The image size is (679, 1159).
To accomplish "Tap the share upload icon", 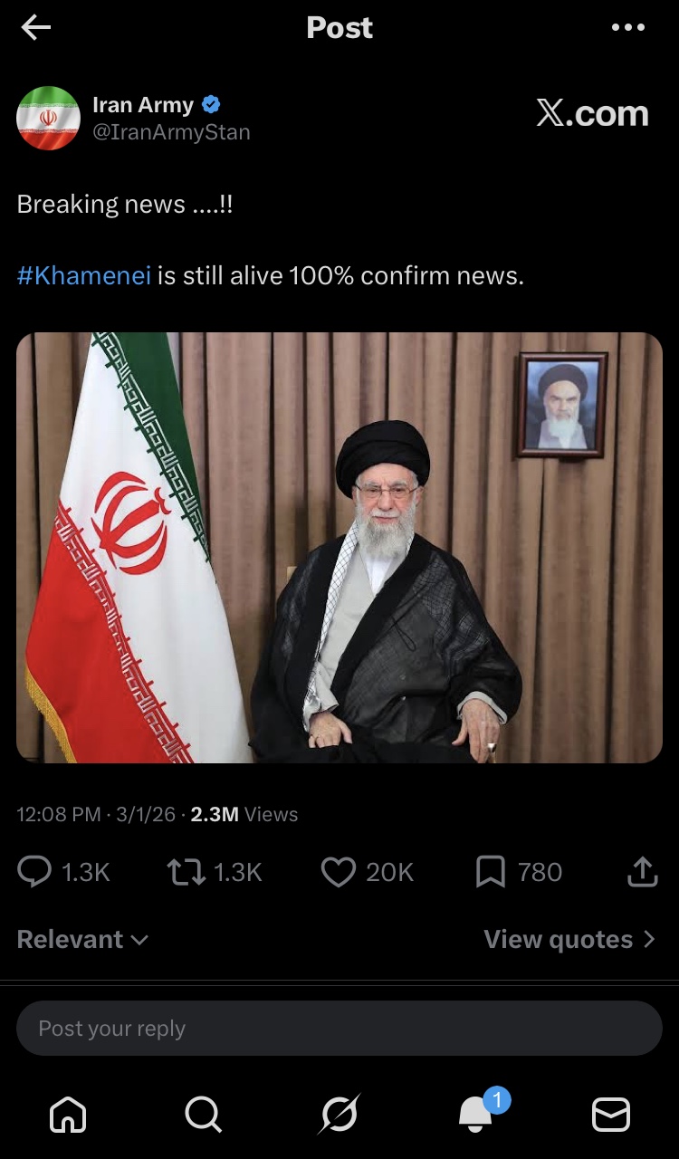I will (x=642, y=872).
